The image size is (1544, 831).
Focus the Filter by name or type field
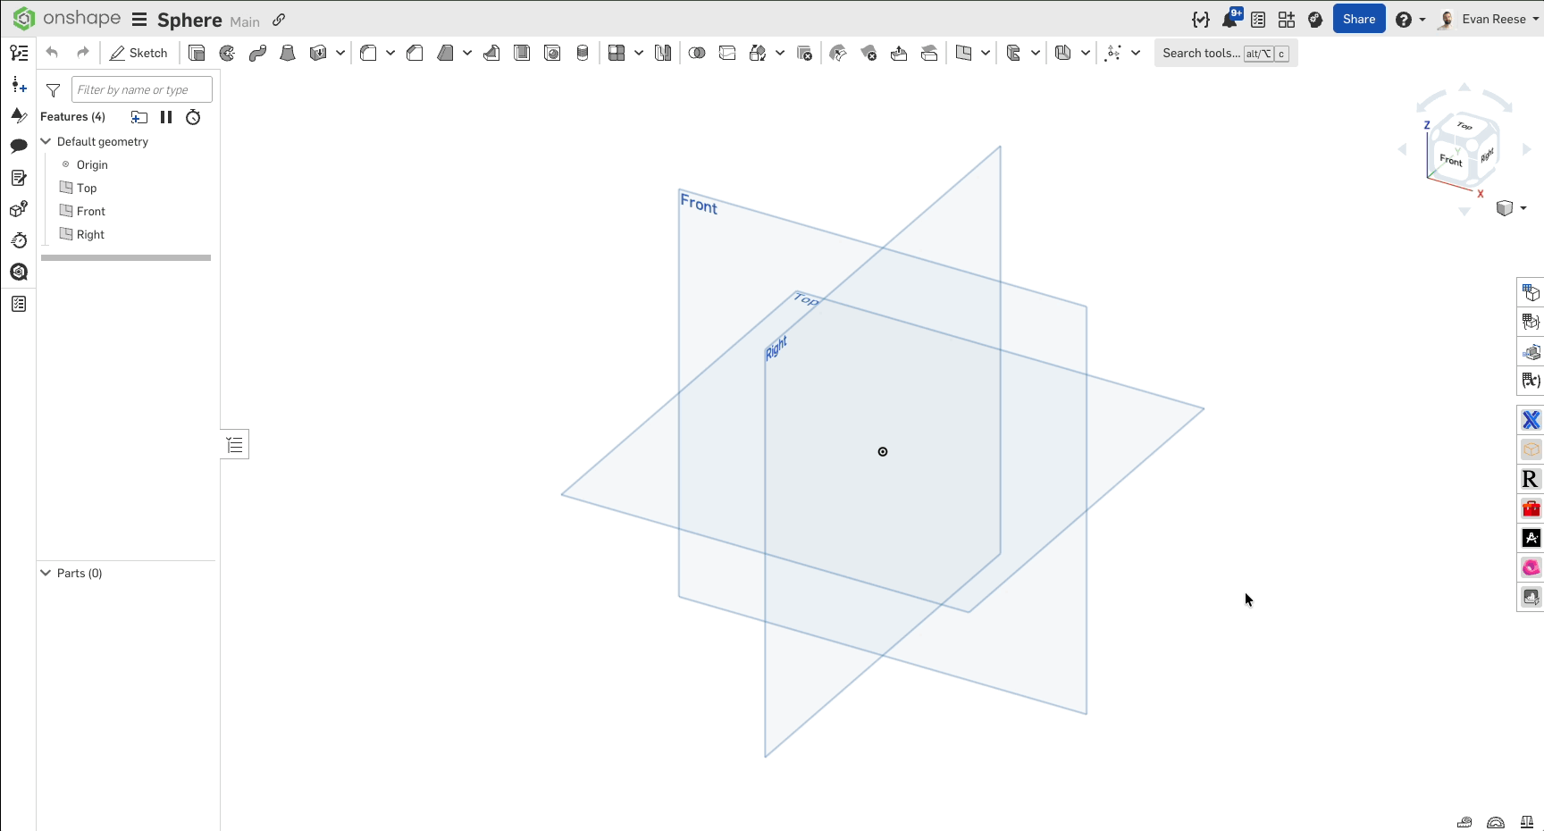tap(142, 89)
